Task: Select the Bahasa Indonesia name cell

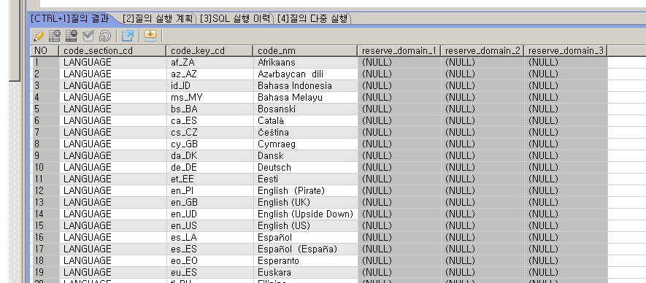Action: (x=305, y=85)
